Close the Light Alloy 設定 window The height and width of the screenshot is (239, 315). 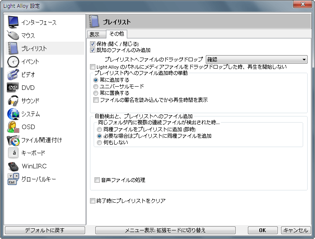(303, 4)
